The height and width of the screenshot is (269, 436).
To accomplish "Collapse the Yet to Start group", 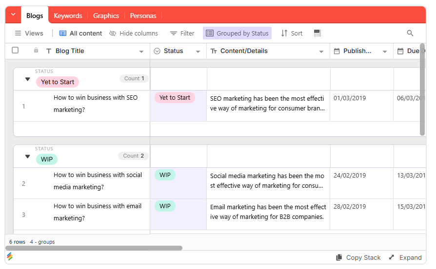I will coord(27,79).
